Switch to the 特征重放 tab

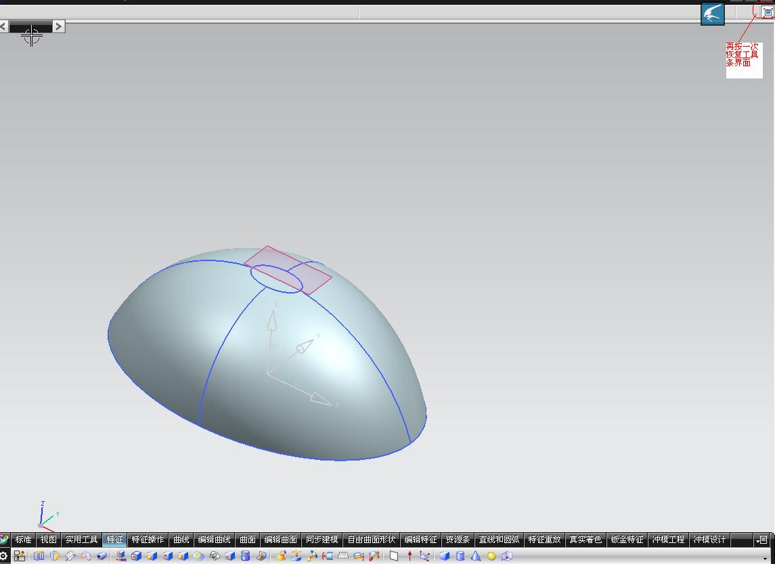tap(544, 539)
